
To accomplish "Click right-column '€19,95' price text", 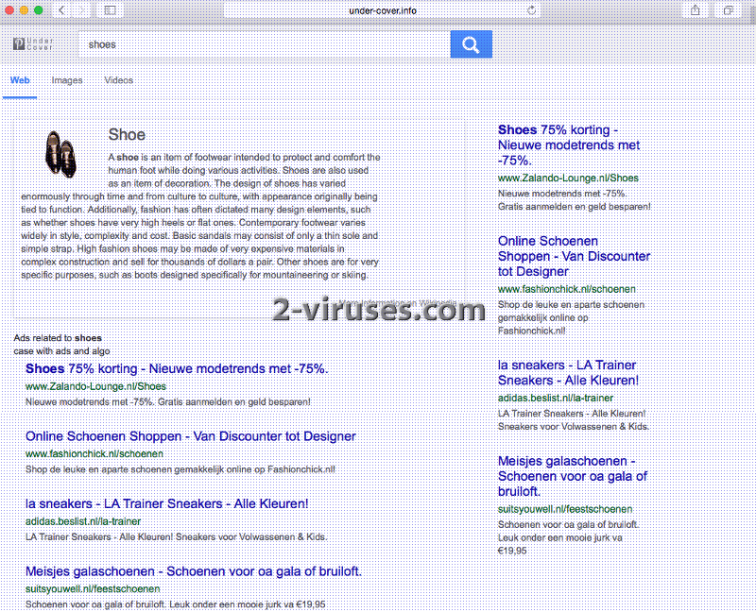I will pyautogui.click(x=512, y=551).
